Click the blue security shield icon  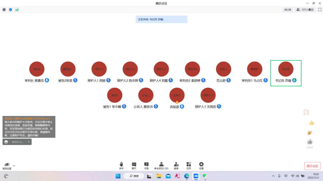(10, 10)
